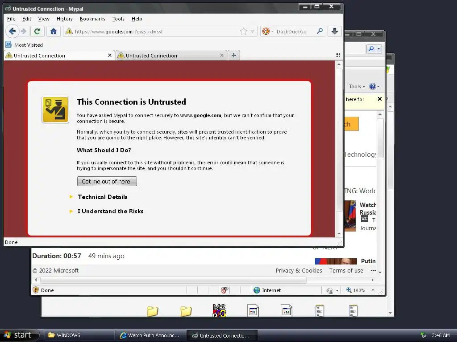Viewport: 457px width, 342px height.
Task: Click the warning icon in the address bar
Action: coord(69,32)
